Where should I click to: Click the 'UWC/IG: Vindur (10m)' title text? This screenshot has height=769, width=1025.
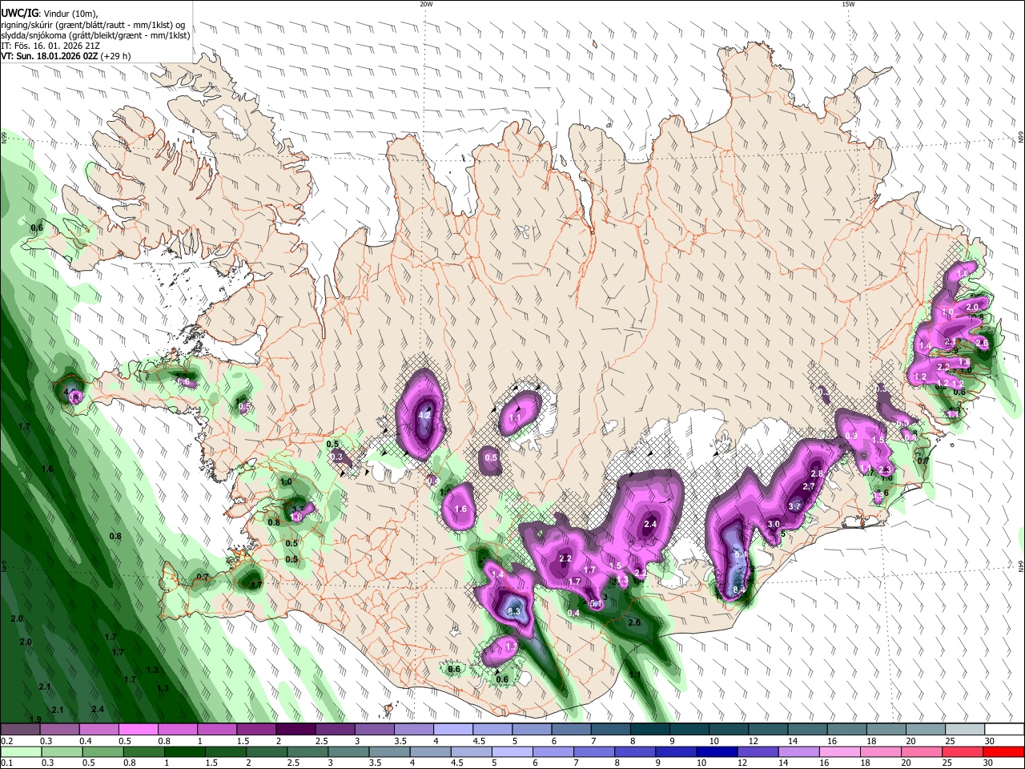[x=49, y=13]
